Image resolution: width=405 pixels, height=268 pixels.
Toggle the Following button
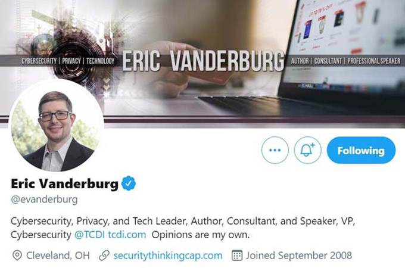pyautogui.click(x=361, y=150)
